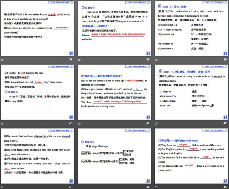Open the 'adapt' definition slide 42
Viewport: 229px width, 189px height.
(x=191, y=92)
